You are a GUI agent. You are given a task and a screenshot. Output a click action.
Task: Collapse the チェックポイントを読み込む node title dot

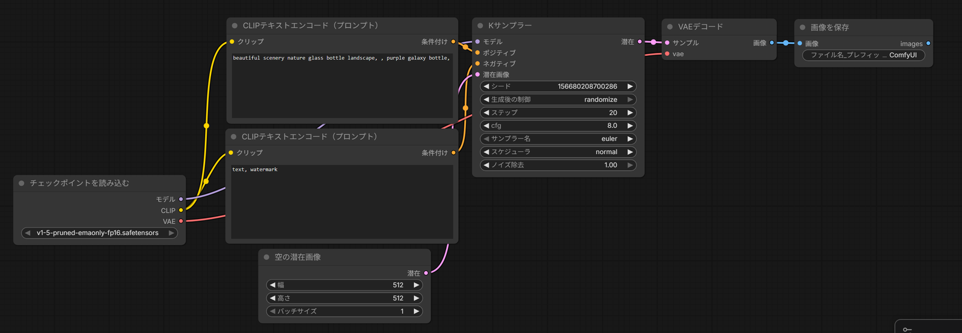tap(22, 184)
